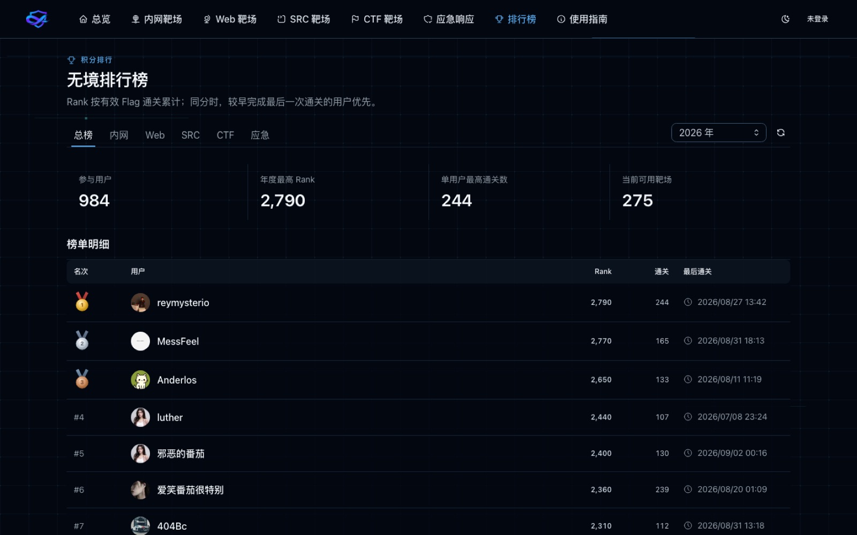
Task: Switch to the 应急 ranking tab
Action: [x=260, y=135]
